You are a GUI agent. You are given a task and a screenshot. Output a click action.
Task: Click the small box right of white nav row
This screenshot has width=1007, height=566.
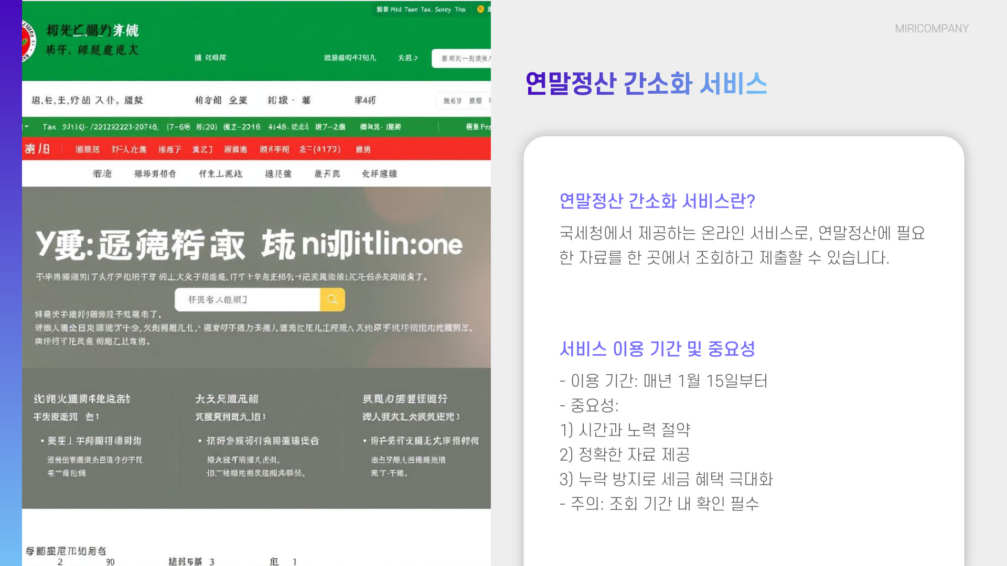pyautogui.click(x=463, y=100)
